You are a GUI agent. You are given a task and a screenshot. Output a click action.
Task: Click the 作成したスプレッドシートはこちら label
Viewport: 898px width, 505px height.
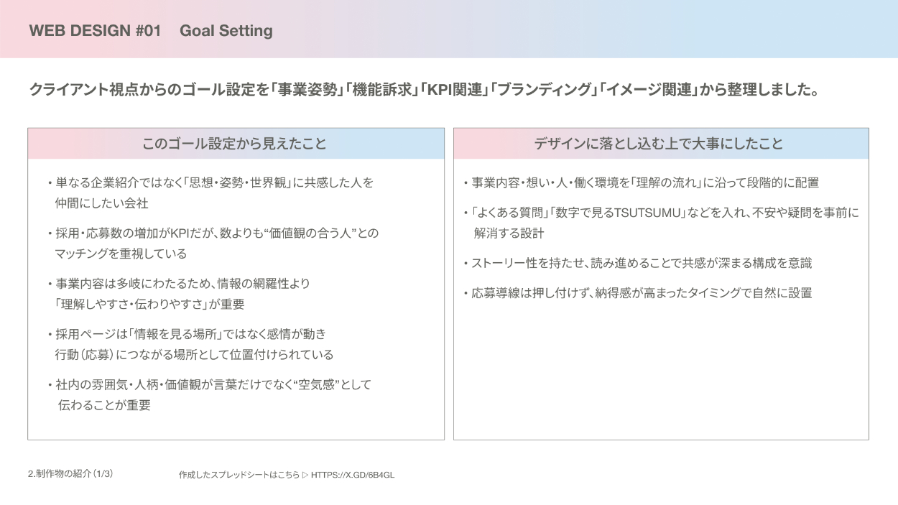239,475
